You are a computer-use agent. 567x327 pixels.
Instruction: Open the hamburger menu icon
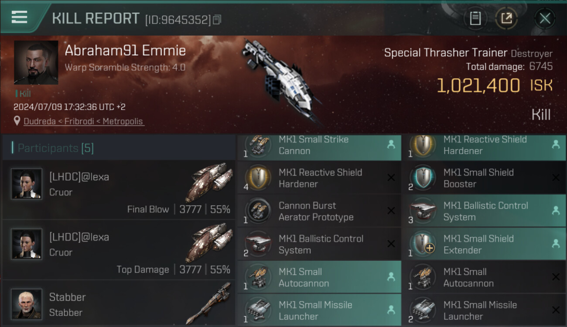point(19,17)
